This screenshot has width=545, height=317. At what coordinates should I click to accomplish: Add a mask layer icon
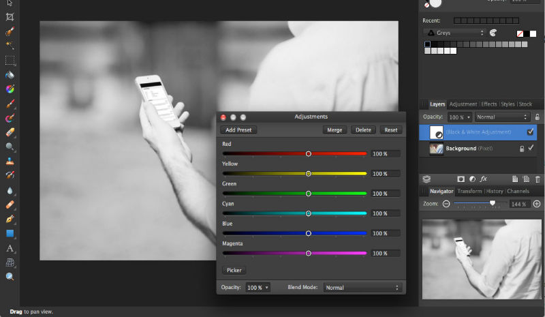[461, 179]
